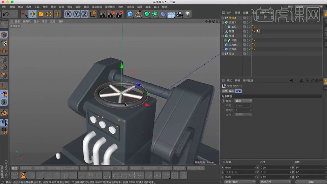Viewport: 327px width, 184px height.
Task: Open the Light object tool
Action: pos(188,14)
